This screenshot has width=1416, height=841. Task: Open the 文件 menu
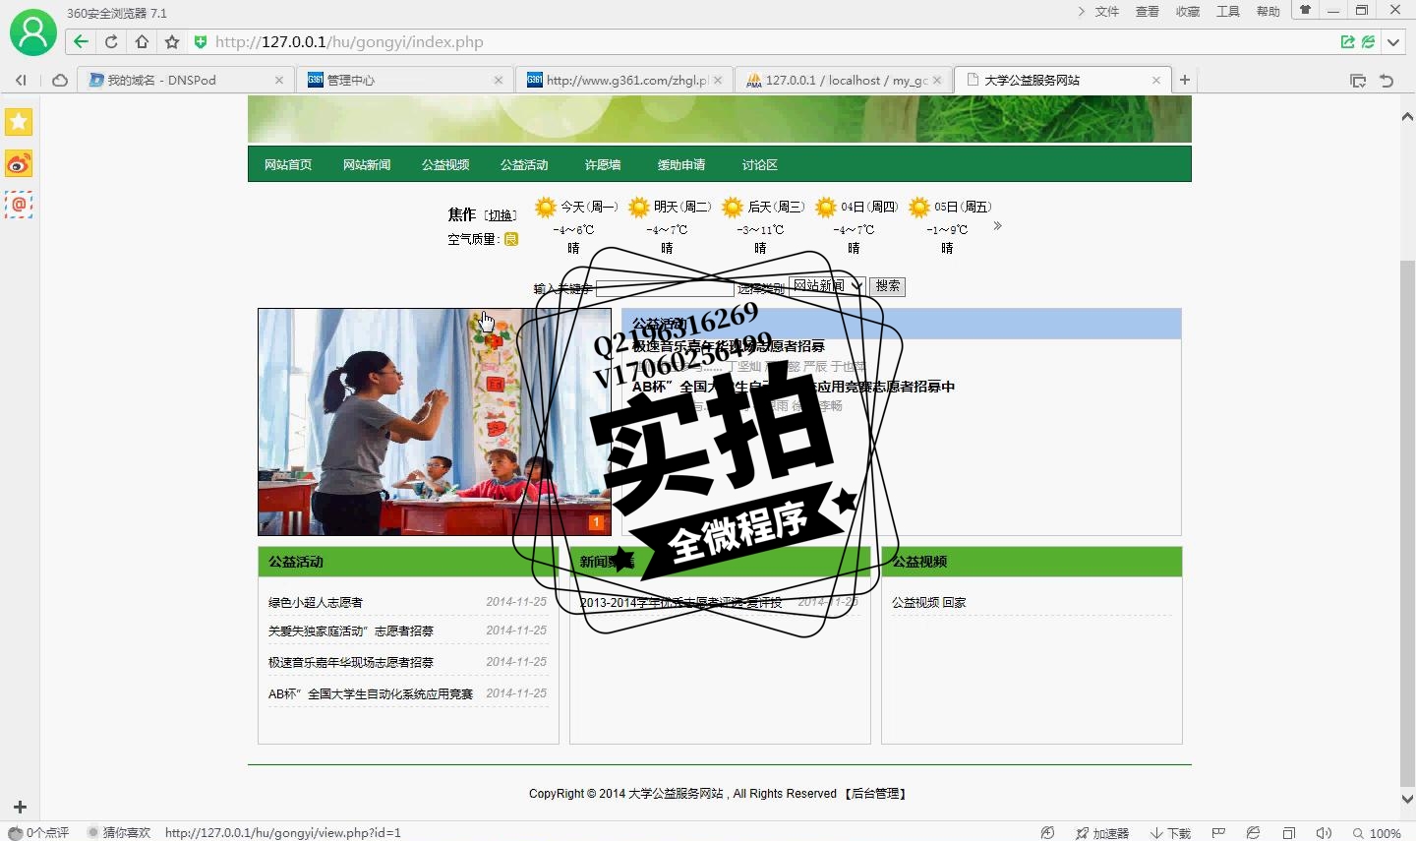tap(1107, 12)
